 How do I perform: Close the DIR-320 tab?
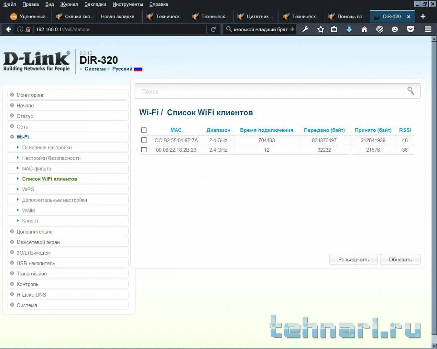408,17
